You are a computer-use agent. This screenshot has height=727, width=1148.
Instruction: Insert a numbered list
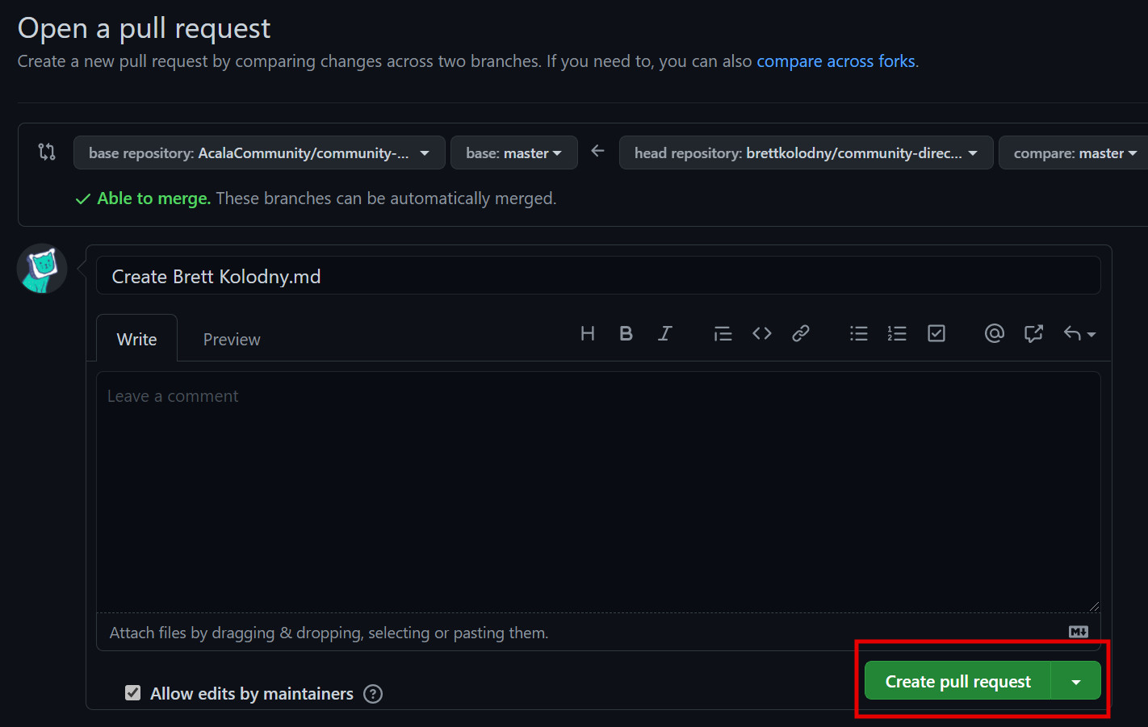897,333
